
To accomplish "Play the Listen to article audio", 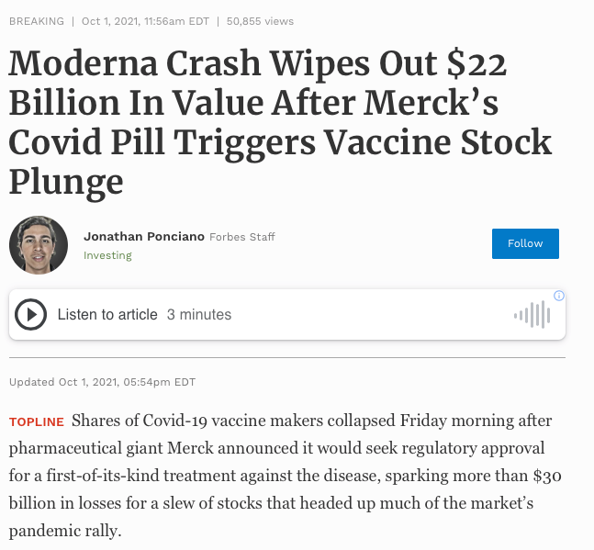I will 30,314.
